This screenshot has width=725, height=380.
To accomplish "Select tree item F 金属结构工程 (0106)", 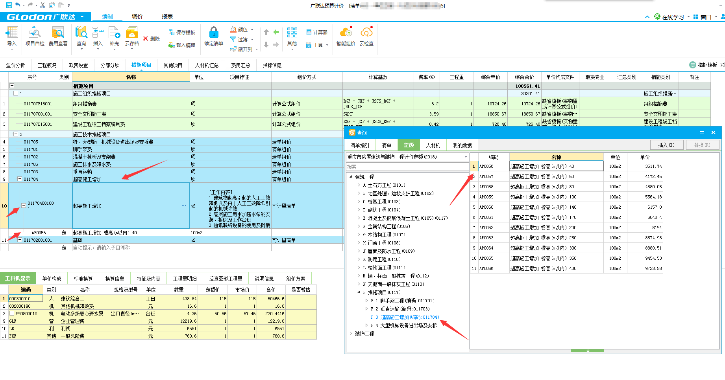I will click(387, 226).
